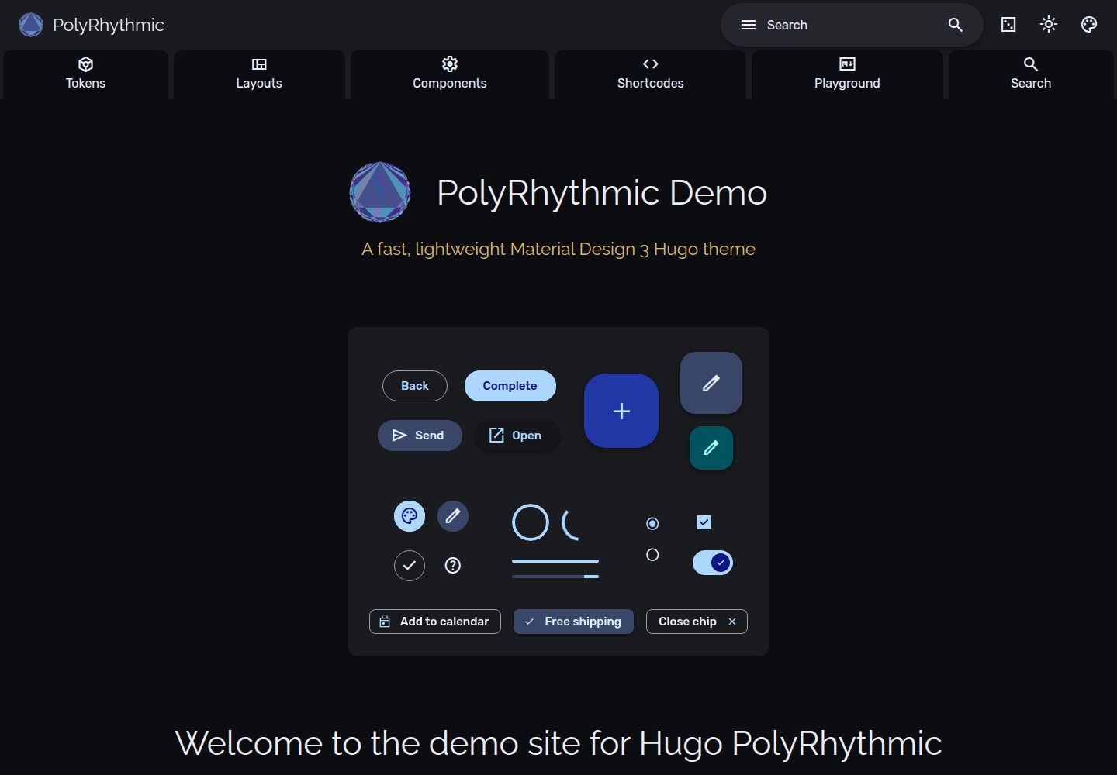Open the Components tab
Viewport: 1117px width, 775px height.
click(x=450, y=74)
